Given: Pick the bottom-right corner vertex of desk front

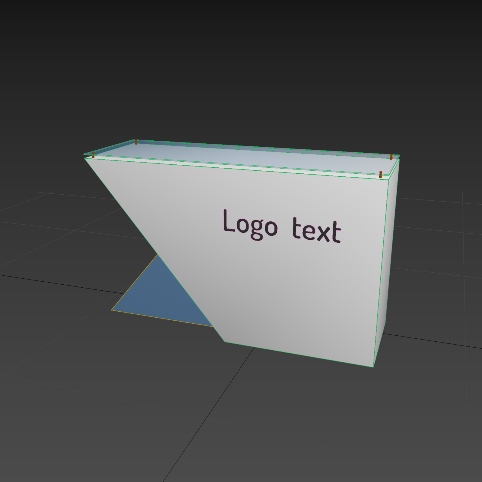Looking at the screenshot, I should [x=373, y=367].
